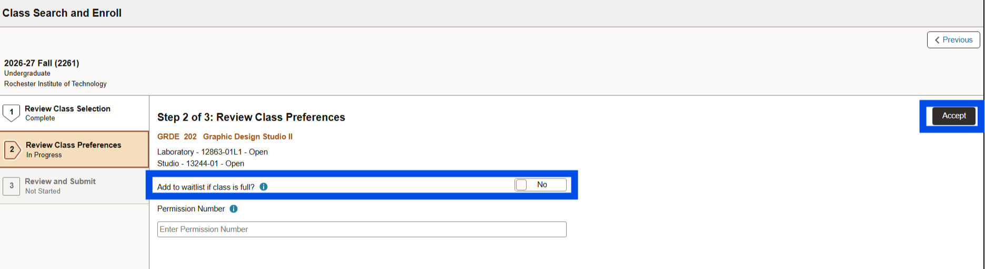Click the step 2 number badge

coord(12,150)
